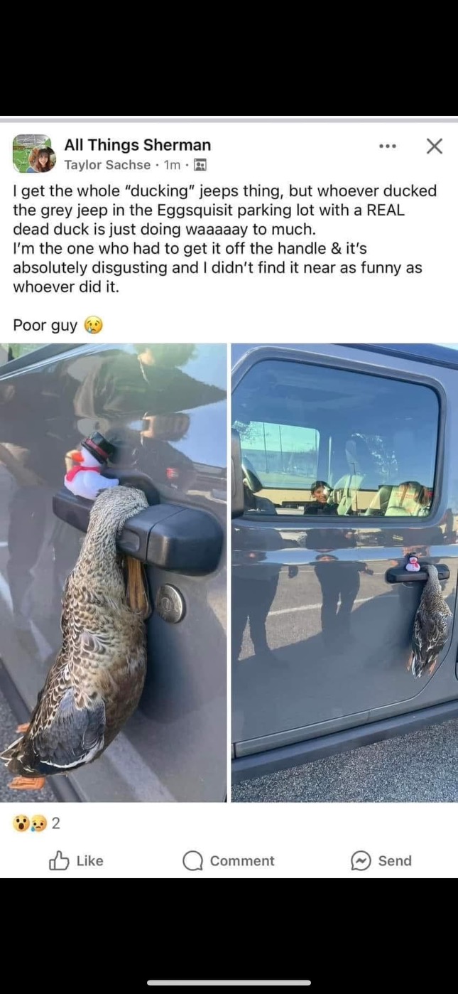Tap the home indicator bar at the bottom

tap(229, 983)
